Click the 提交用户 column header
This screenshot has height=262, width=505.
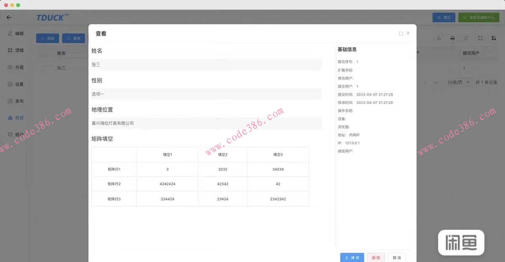[471, 53]
